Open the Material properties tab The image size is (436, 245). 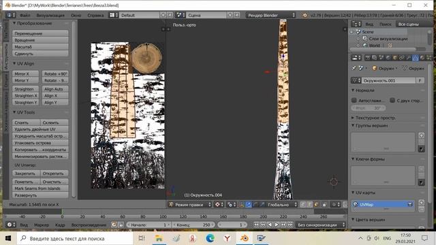(x=422, y=58)
